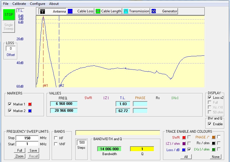Viewport: 230px width, 162px height.
Task: Select the Antenna mode icon
Action: [x=42, y=11]
